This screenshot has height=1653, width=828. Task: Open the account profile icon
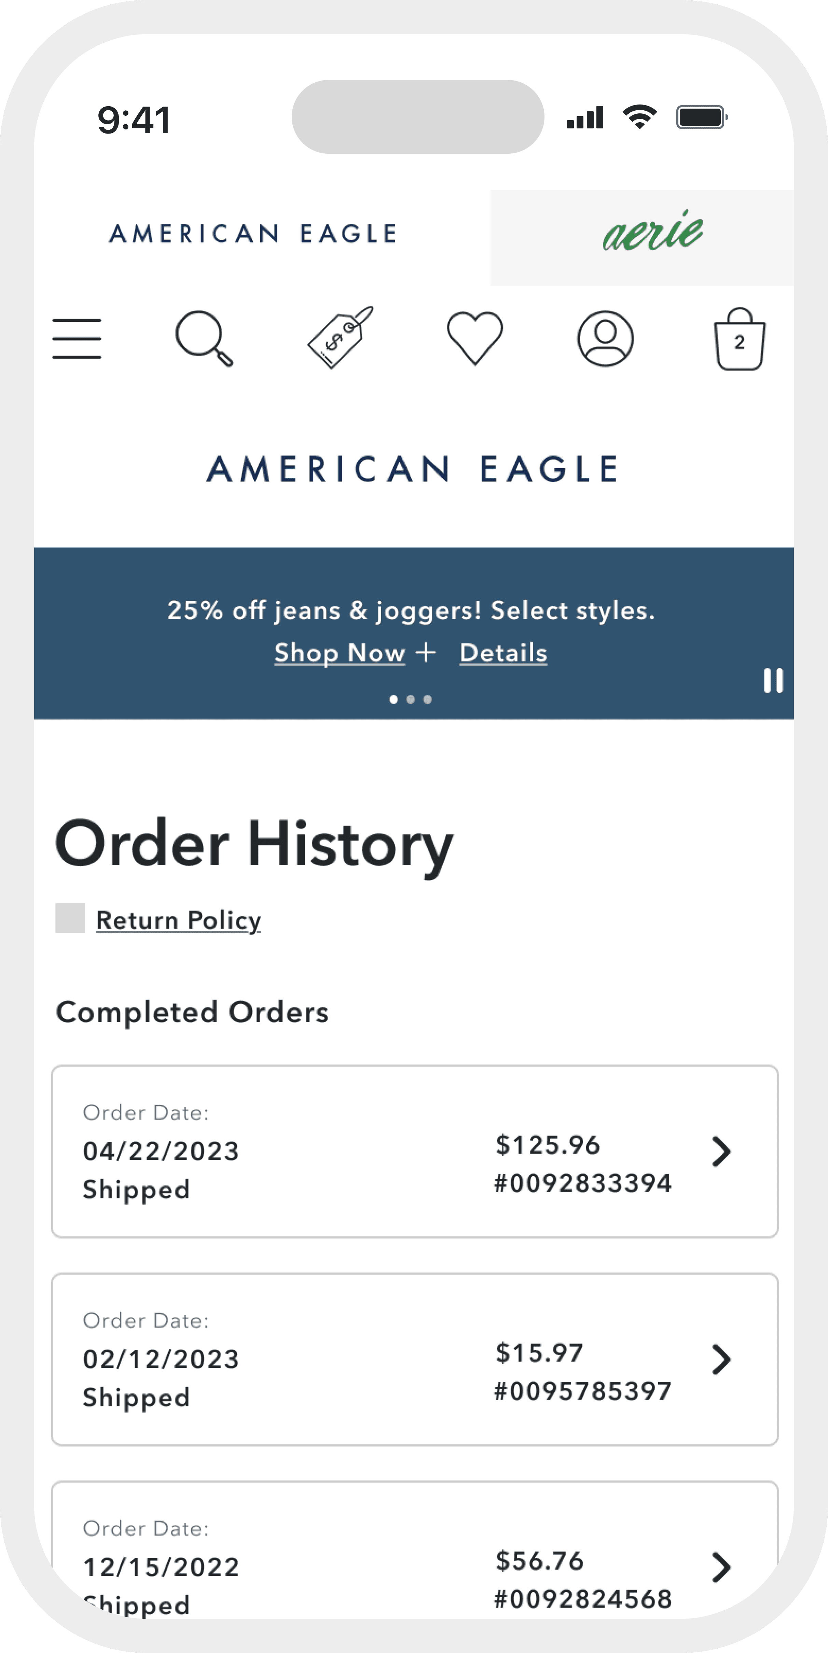(605, 339)
